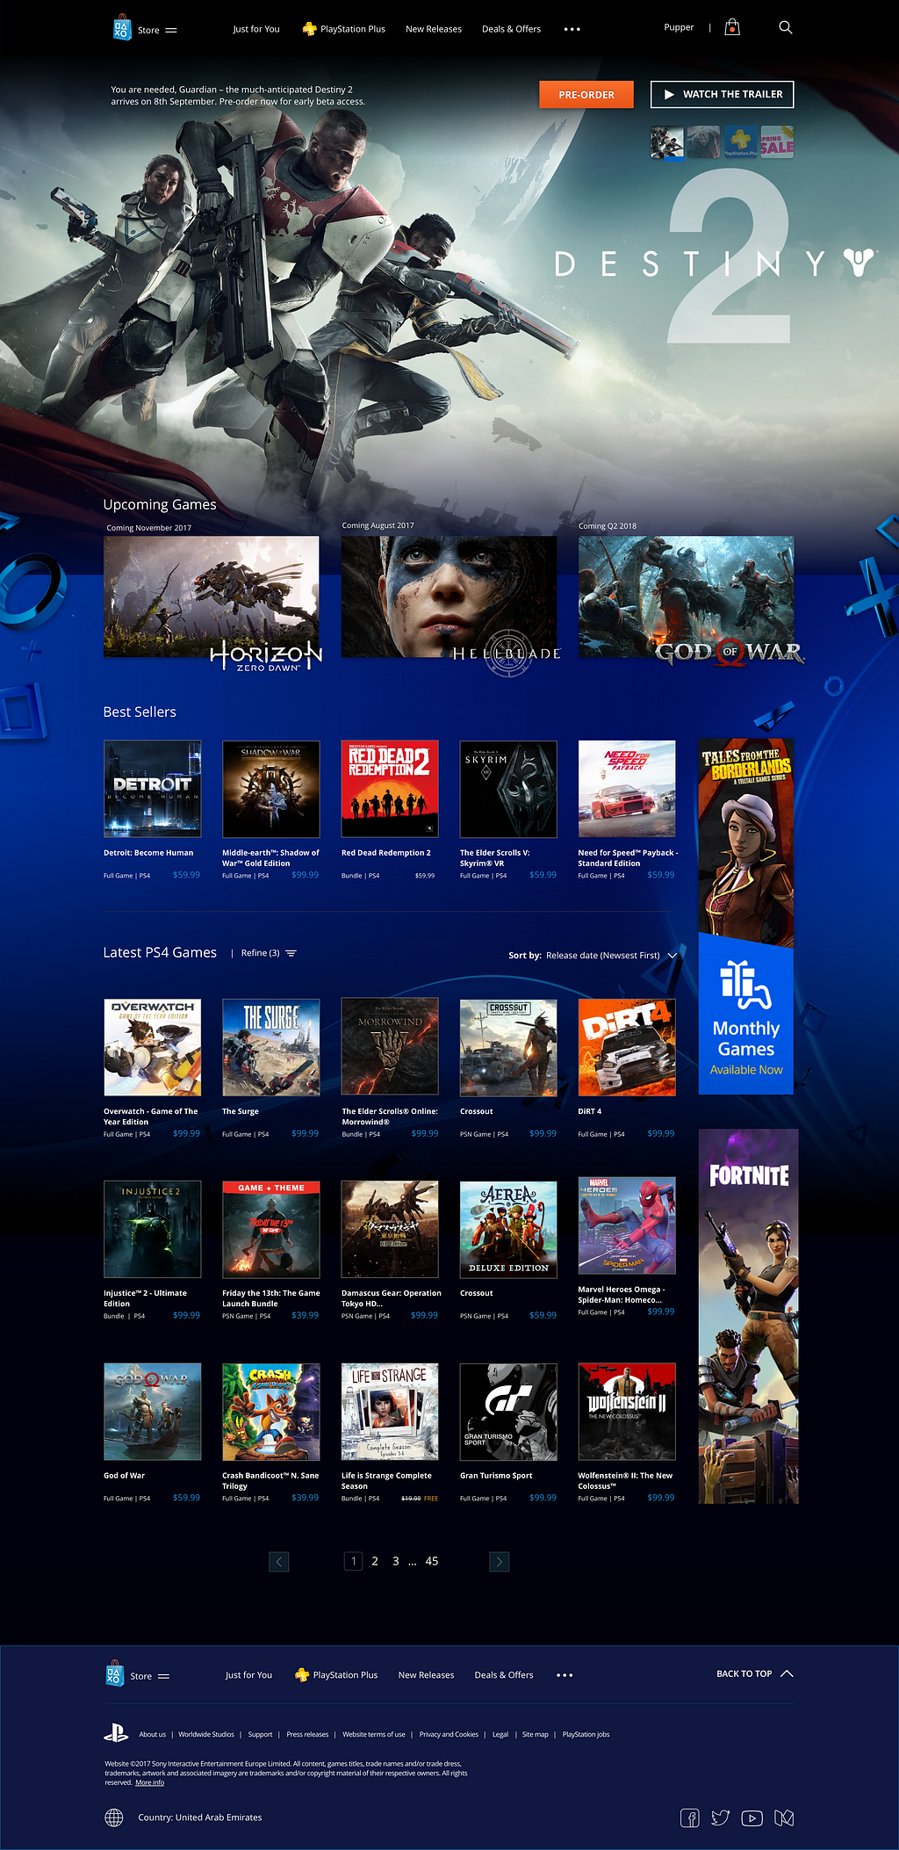Image resolution: width=899 pixels, height=1850 pixels.
Task: Click the footer PlayStation Plus icon
Action: (302, 1675)
